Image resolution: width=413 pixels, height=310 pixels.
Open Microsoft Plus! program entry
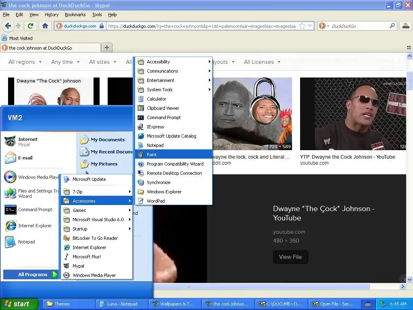97,256
